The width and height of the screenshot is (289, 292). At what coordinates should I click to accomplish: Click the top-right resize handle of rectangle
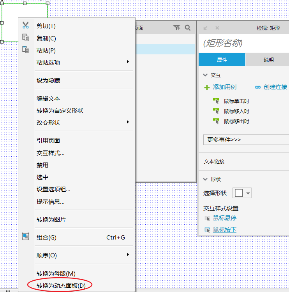(x=48, y=3)
